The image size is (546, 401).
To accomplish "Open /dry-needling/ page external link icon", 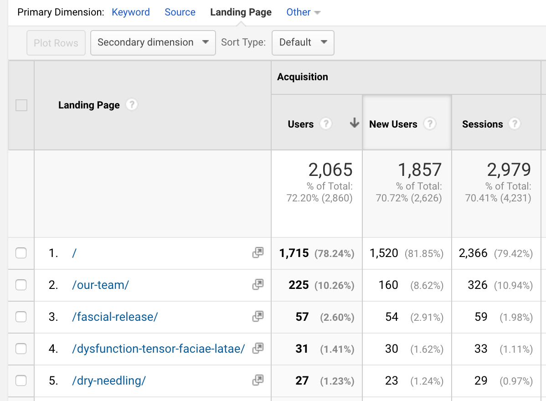I will (x=258, y=380).
